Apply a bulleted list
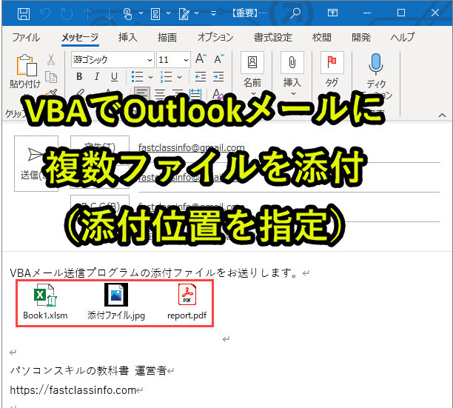The image size is (453, 408). (137, 77)
